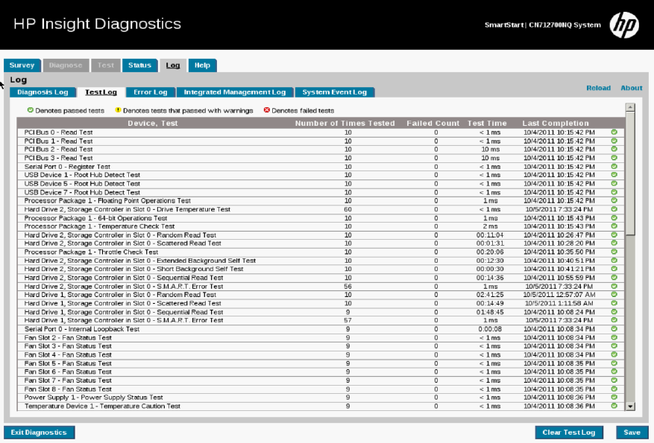
Task: Open the Status tab
Action: [139, 66]
